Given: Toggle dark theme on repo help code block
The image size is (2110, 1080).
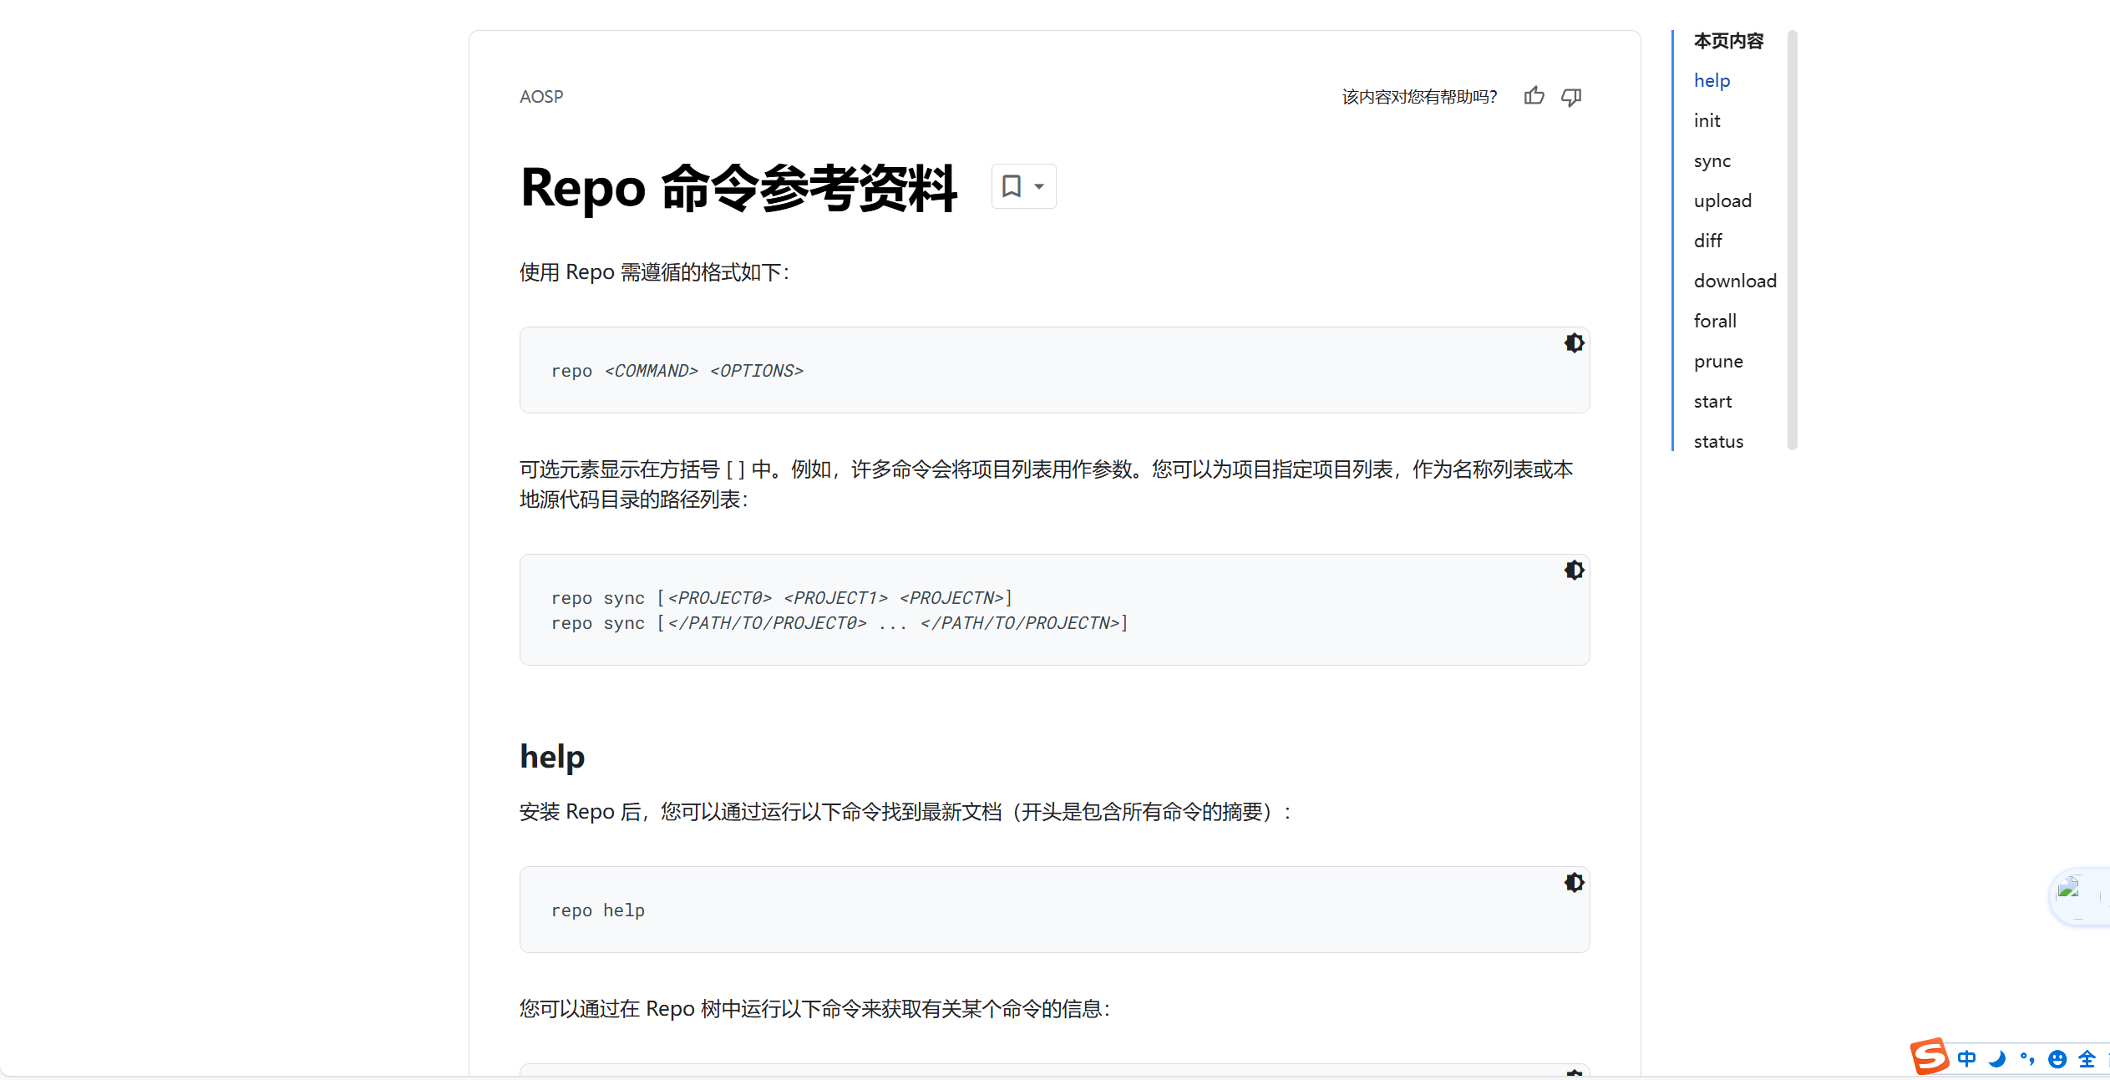Looking at the screenshot, I should (1574, 883).
